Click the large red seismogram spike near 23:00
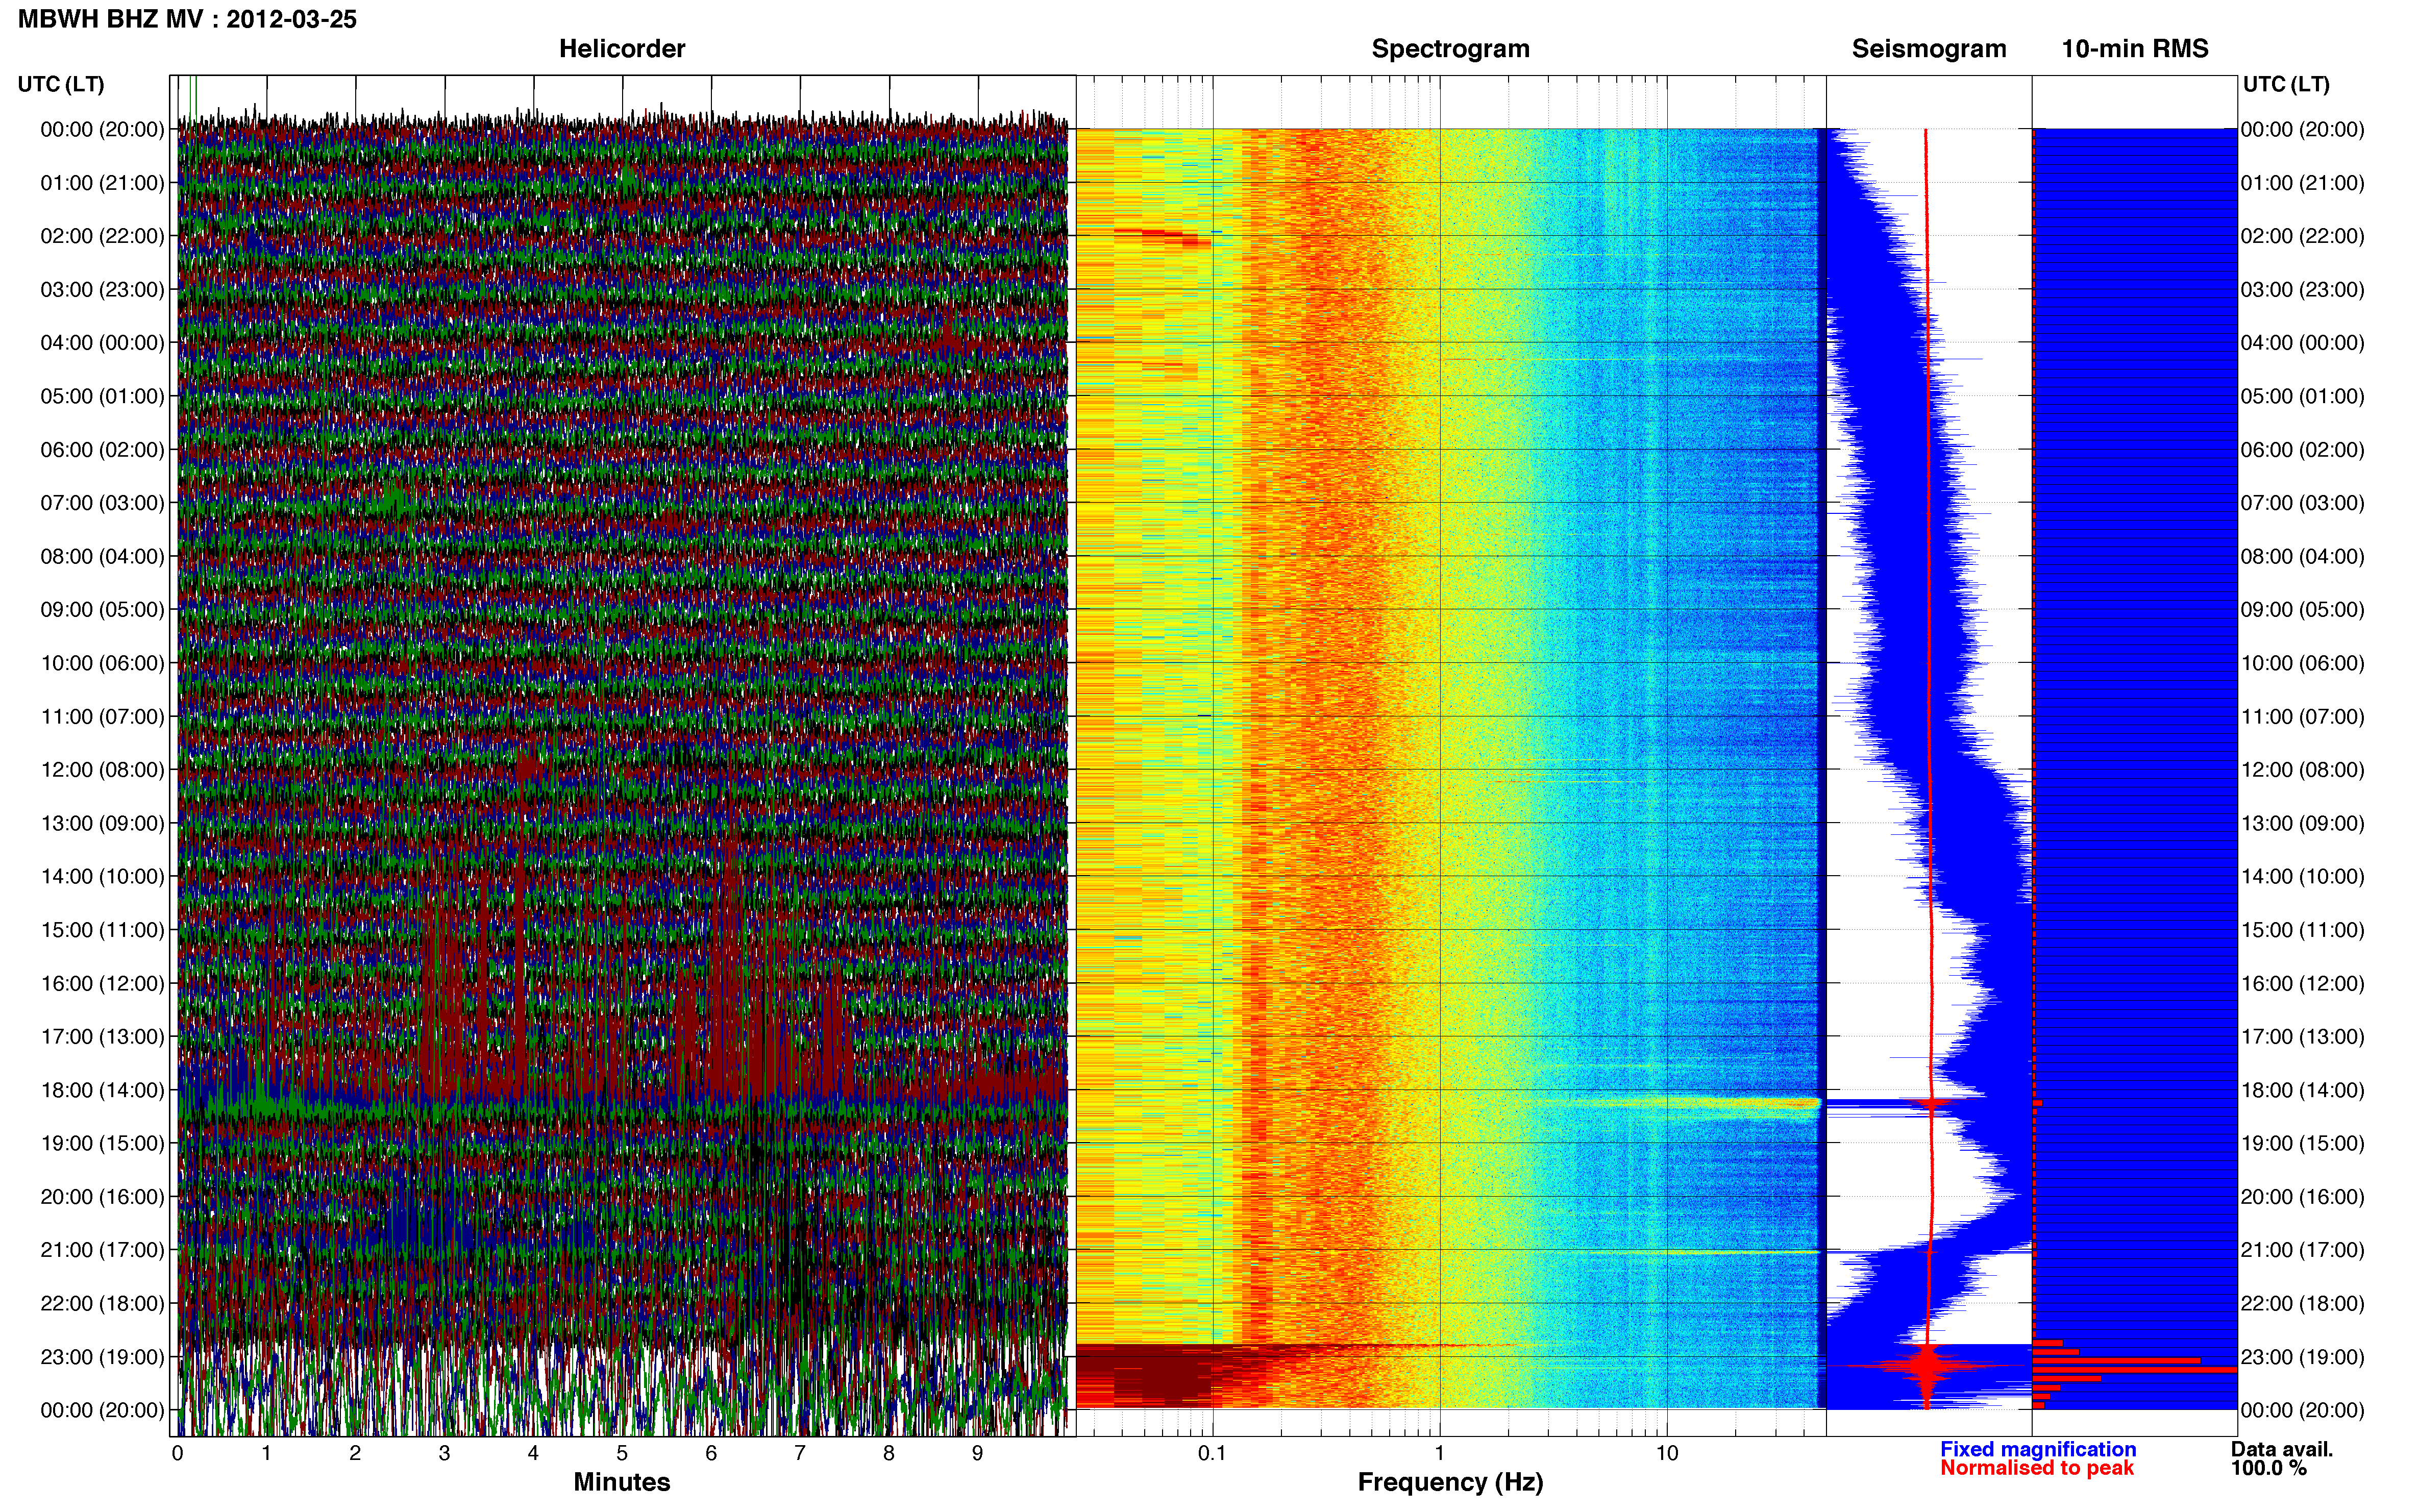The image size is (2419, 1512). coord(1927,1365)
